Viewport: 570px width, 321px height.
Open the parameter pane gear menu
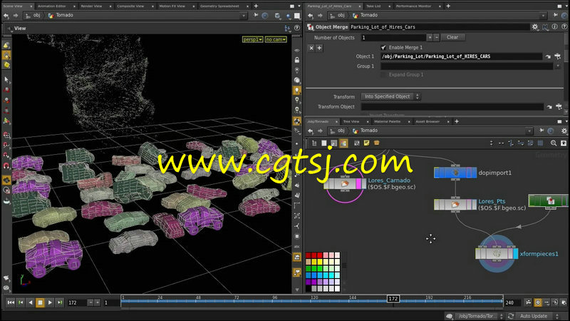point(535,27)
